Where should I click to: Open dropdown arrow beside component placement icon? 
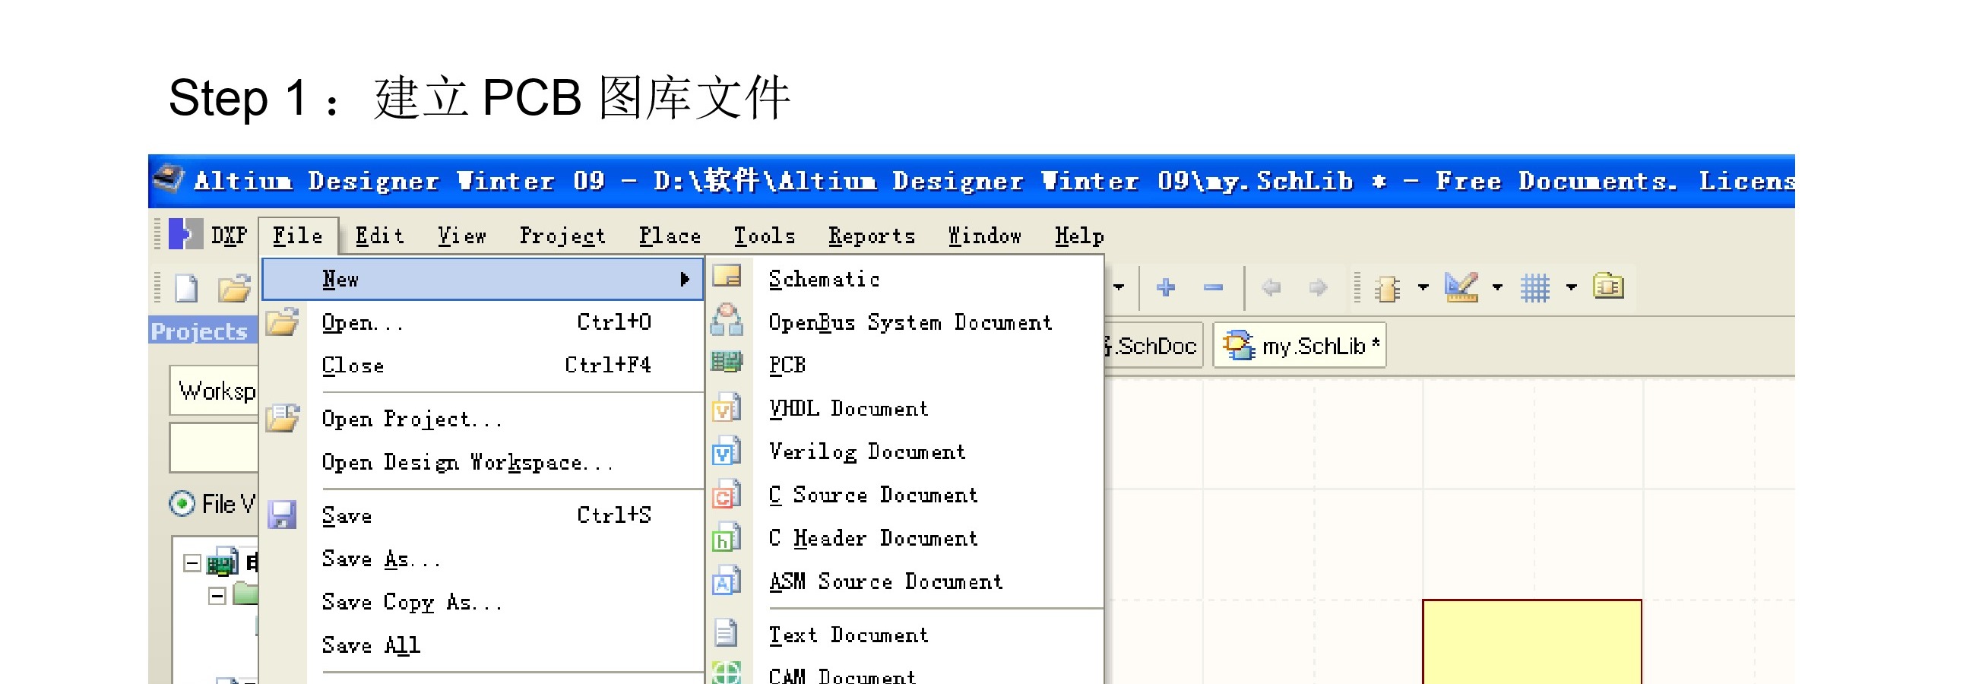(x=1423, y=287)
